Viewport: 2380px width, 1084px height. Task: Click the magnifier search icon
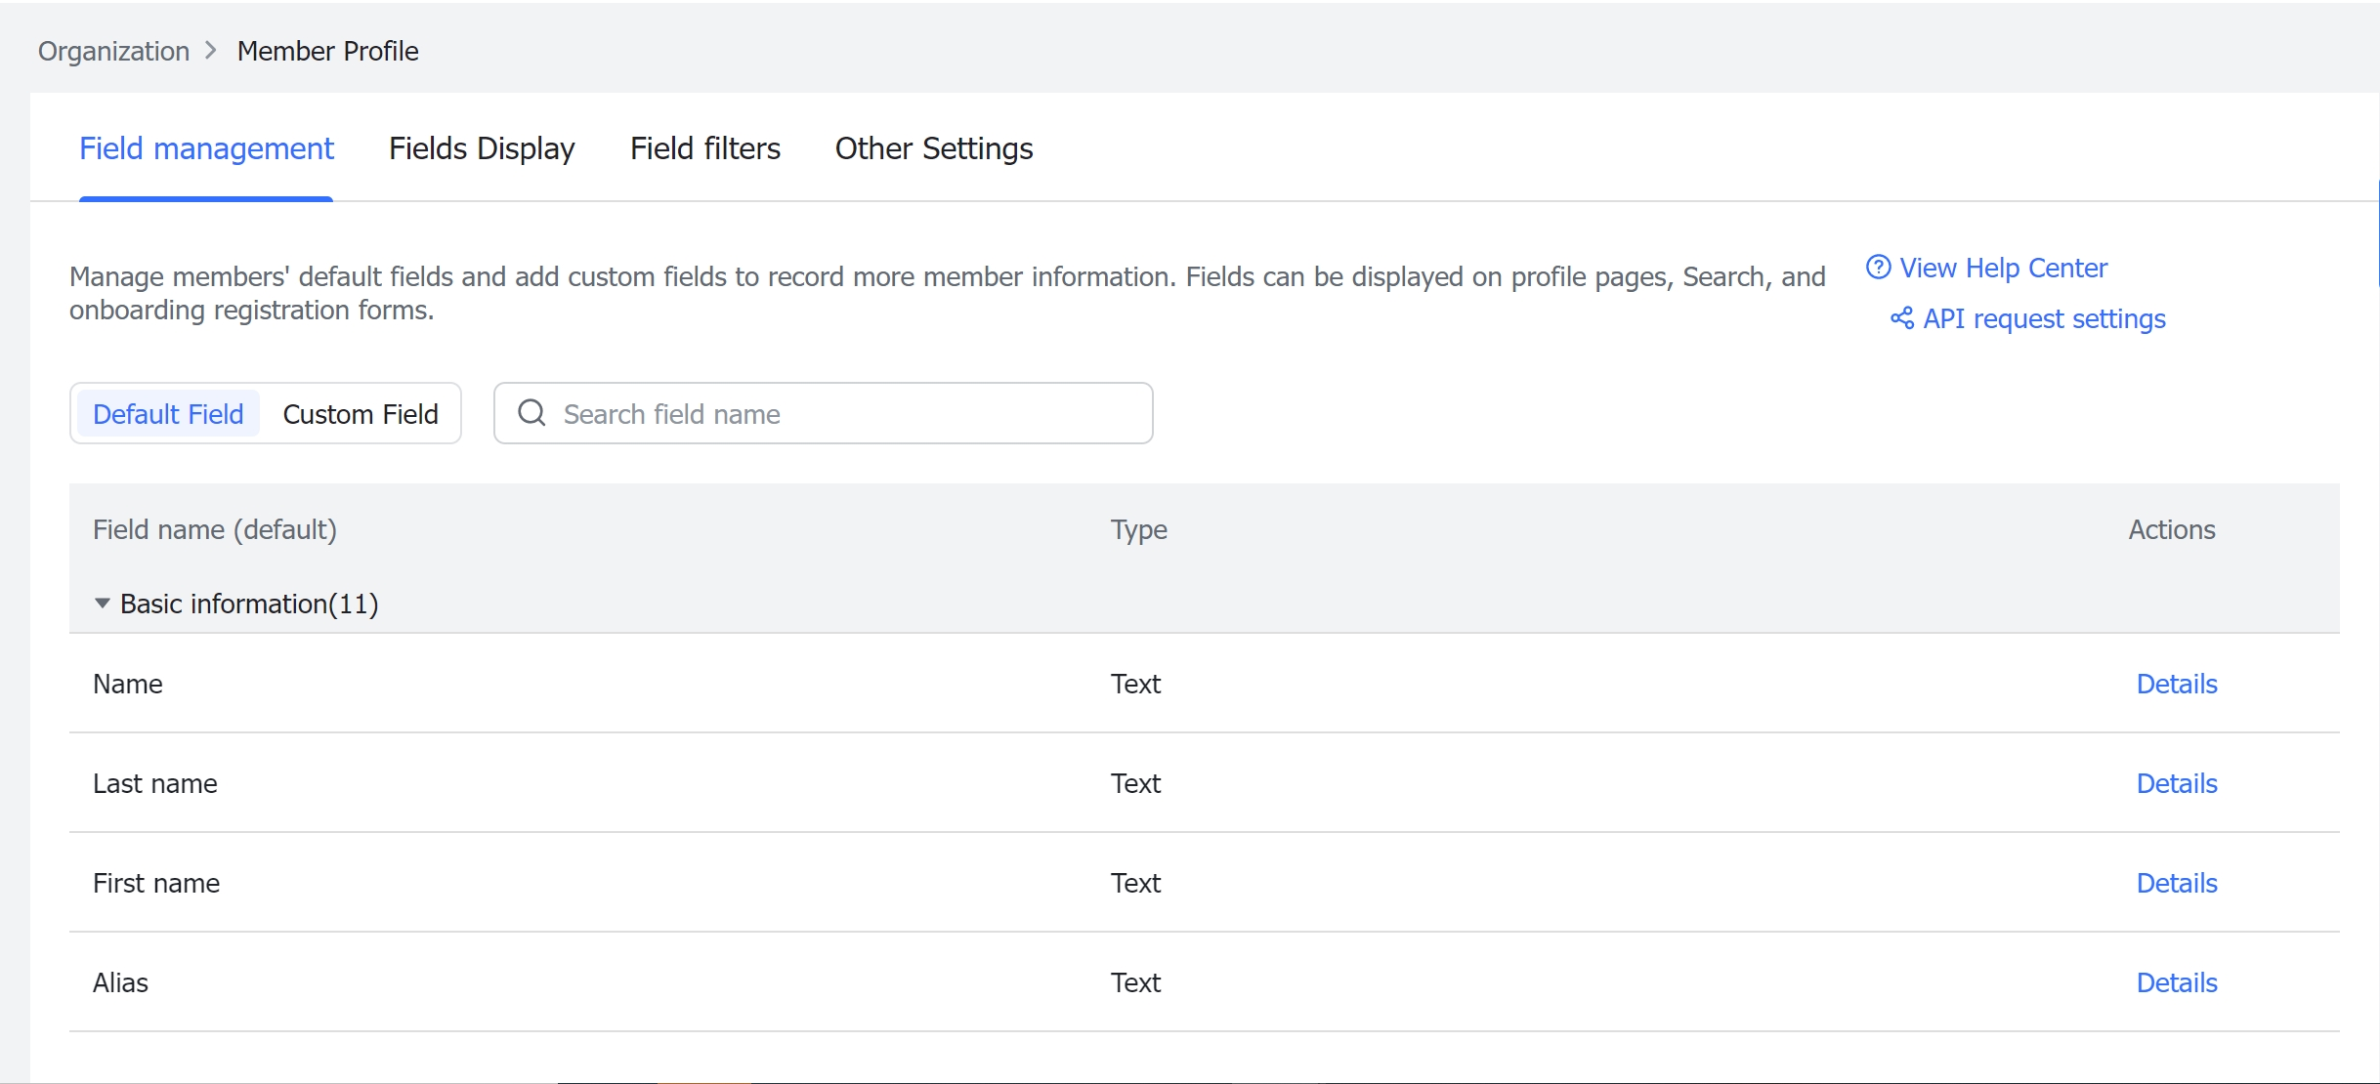coord(531,413)
